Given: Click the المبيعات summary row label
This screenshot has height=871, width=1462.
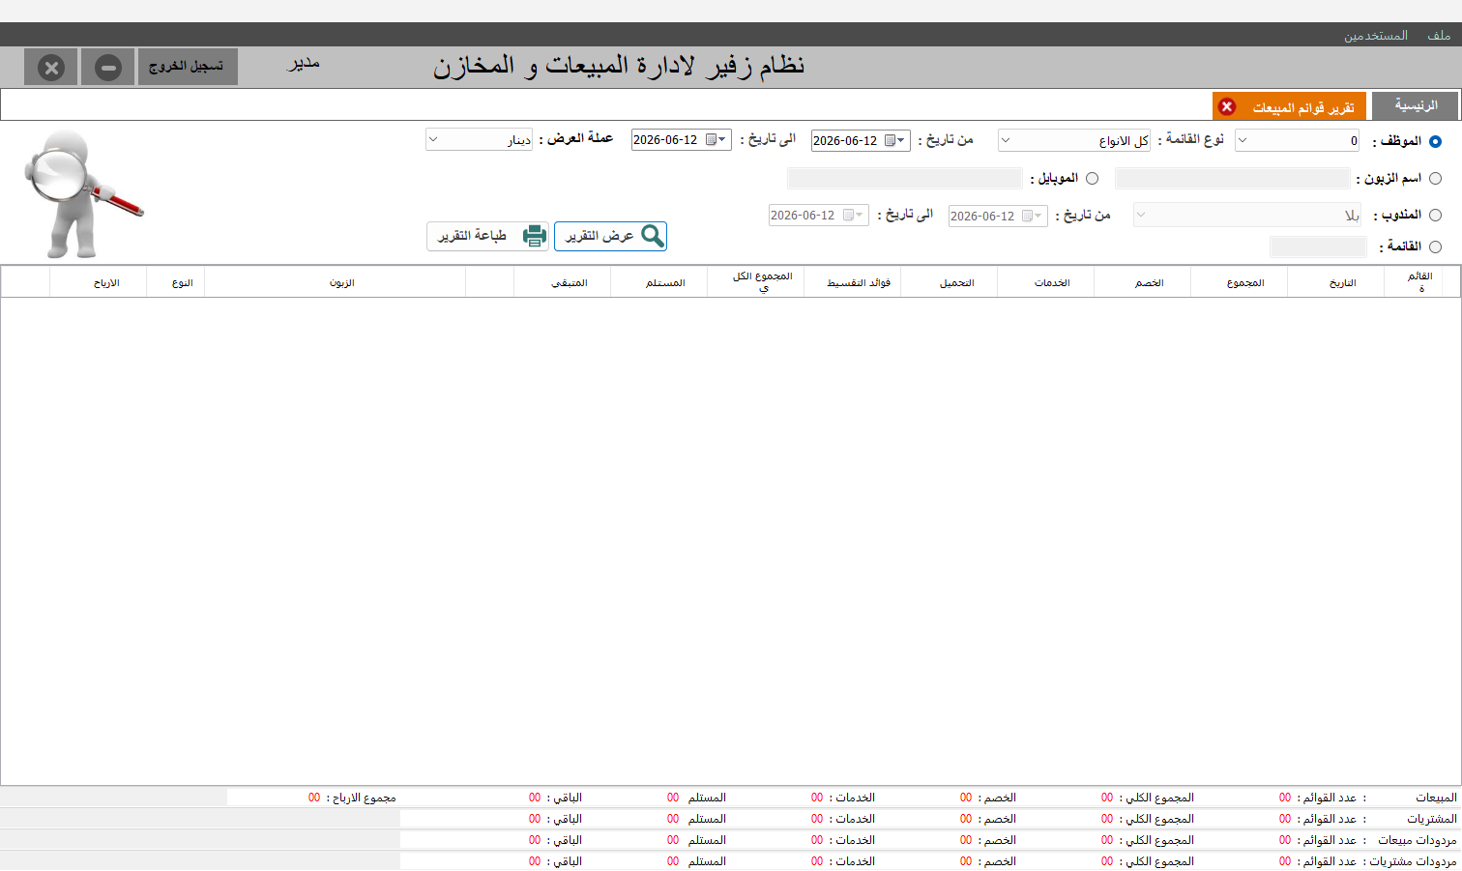Looking at the screenshot, I should pos(1436,798).
